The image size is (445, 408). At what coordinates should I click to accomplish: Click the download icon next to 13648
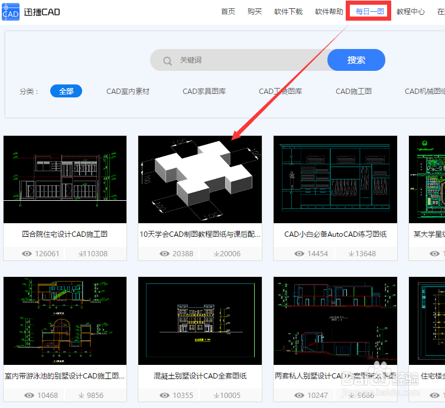click(352, 254)
